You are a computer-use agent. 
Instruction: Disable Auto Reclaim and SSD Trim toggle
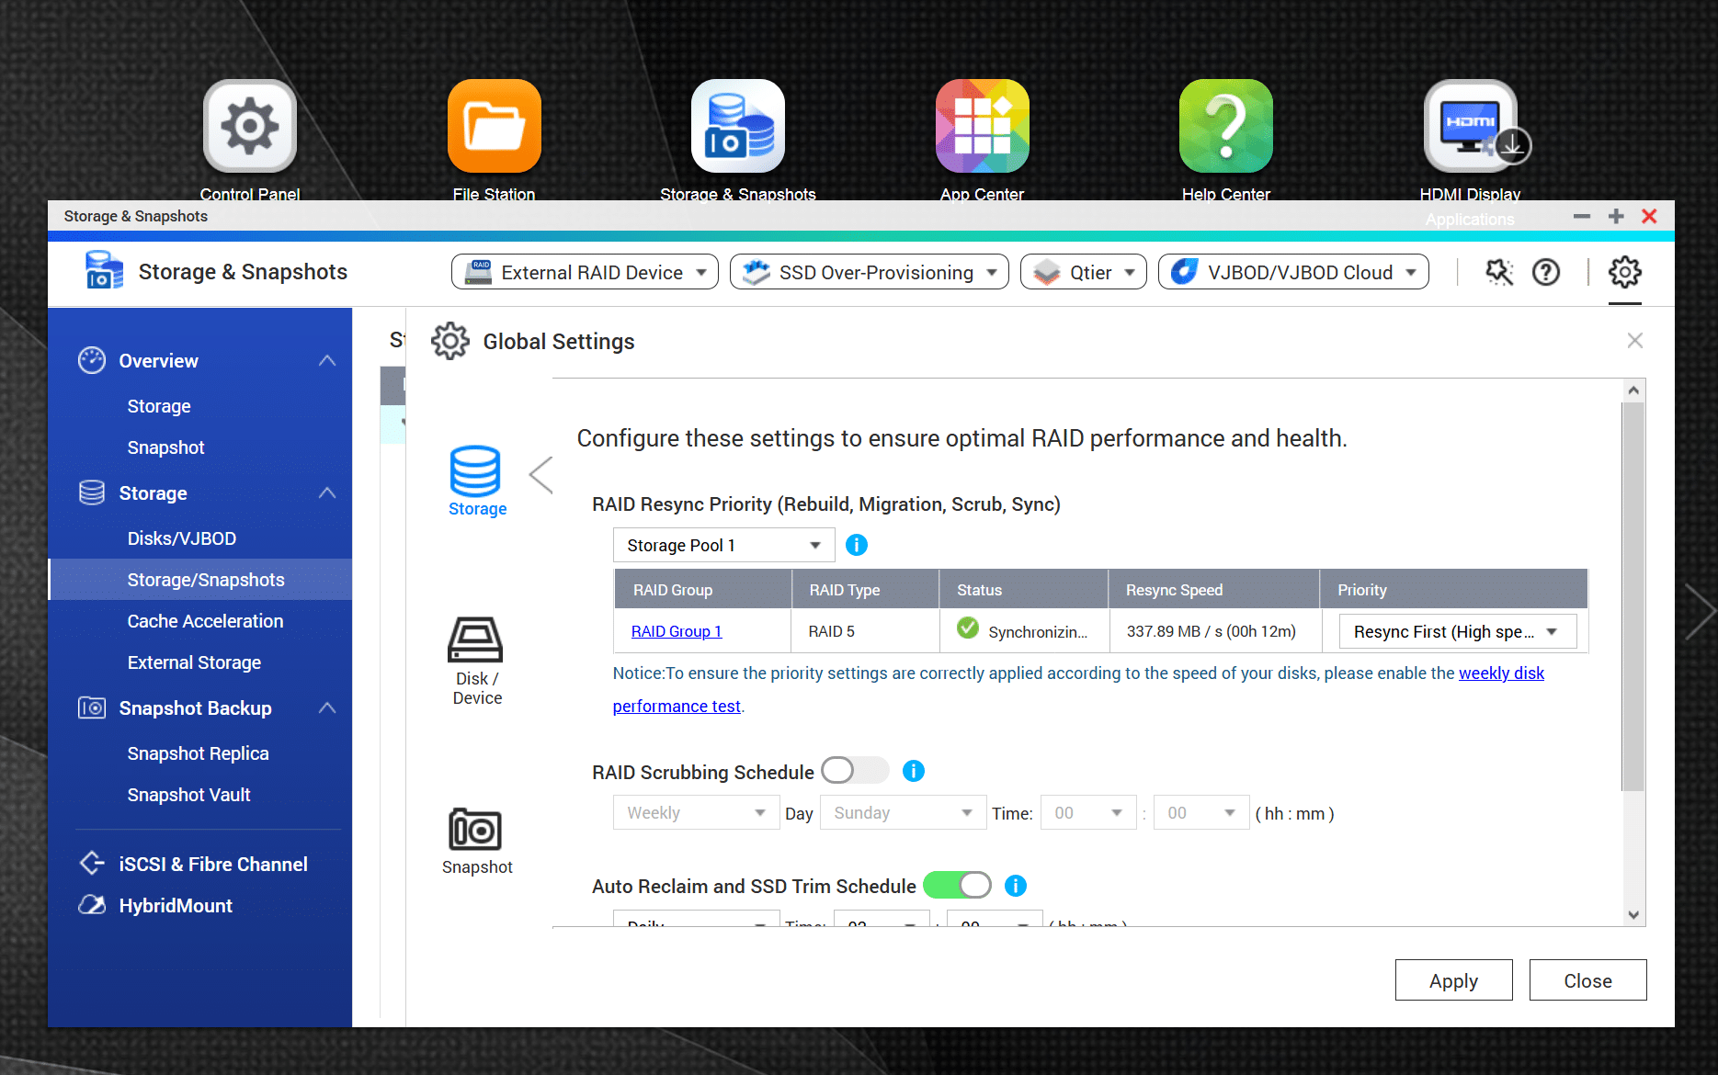(x=957, y=886)
